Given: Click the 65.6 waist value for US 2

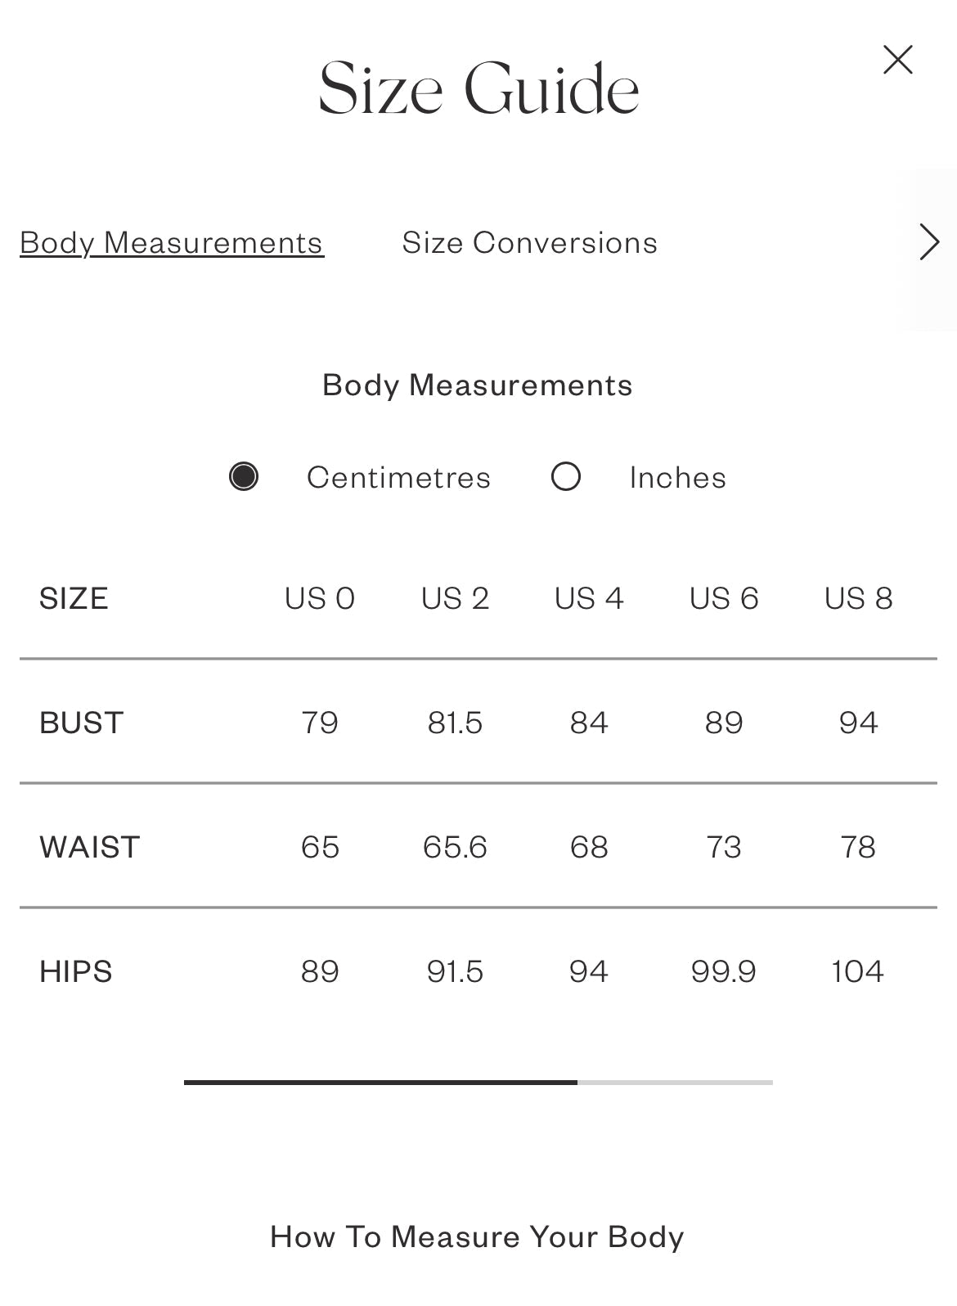Looking at the screenshot, I should pos(455,847).
